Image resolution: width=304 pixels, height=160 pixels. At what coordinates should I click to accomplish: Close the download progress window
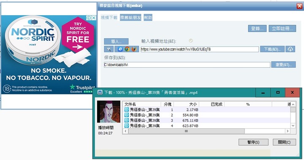[x=292, y=93]
